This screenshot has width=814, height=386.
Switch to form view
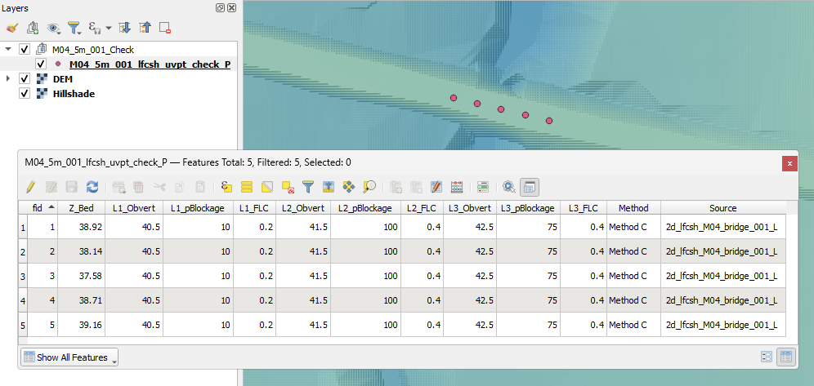[767, 357]
